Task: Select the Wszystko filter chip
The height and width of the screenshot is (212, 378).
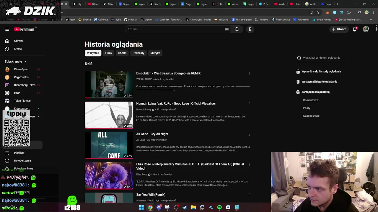Action: (x=93, y=53)
